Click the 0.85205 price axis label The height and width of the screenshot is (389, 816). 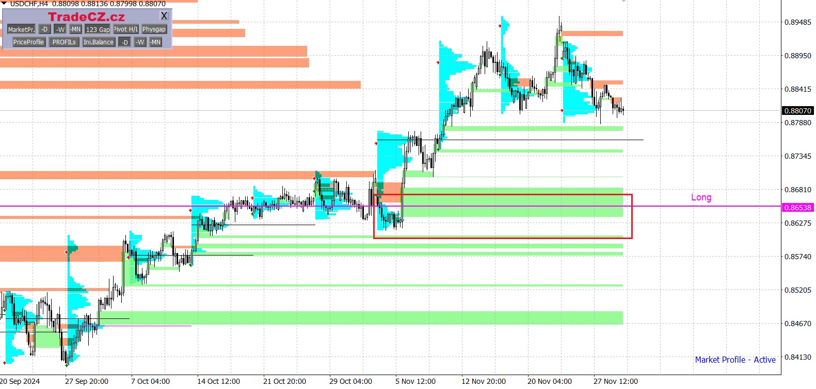pyautogui.click(x=797, y=290)
